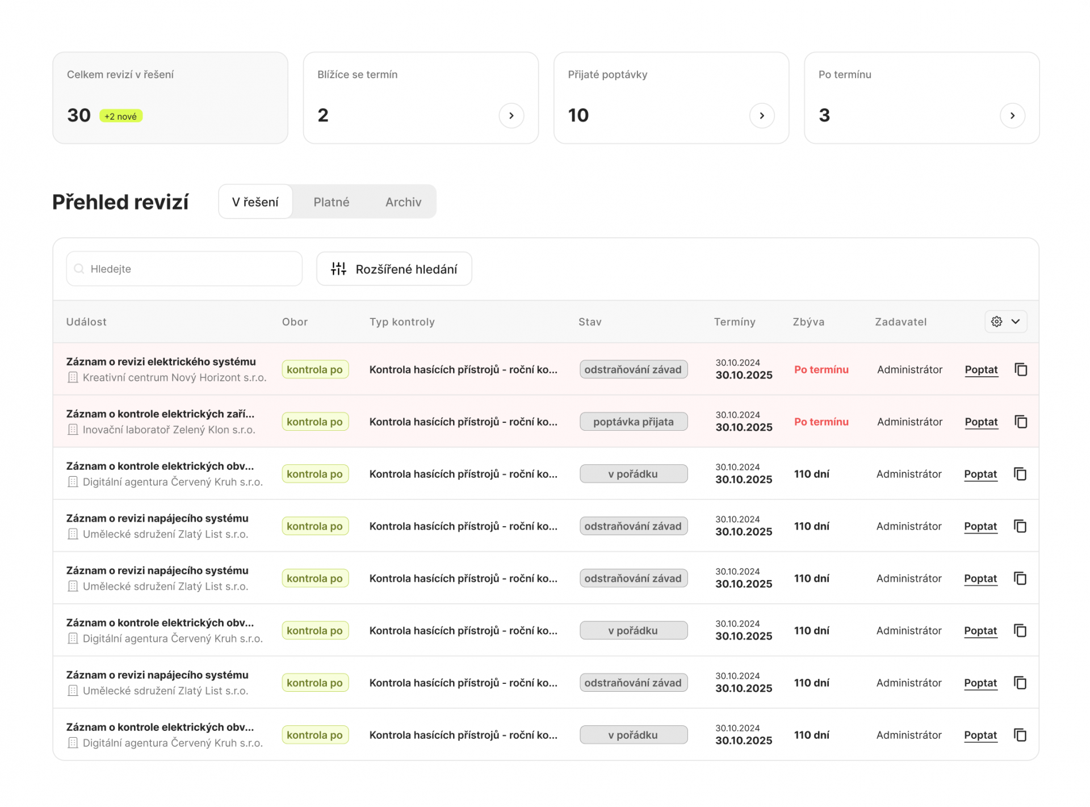Viewport: 1090px width, 807px height.
Task: Click copy icon in last table row
Action: 1020,735
